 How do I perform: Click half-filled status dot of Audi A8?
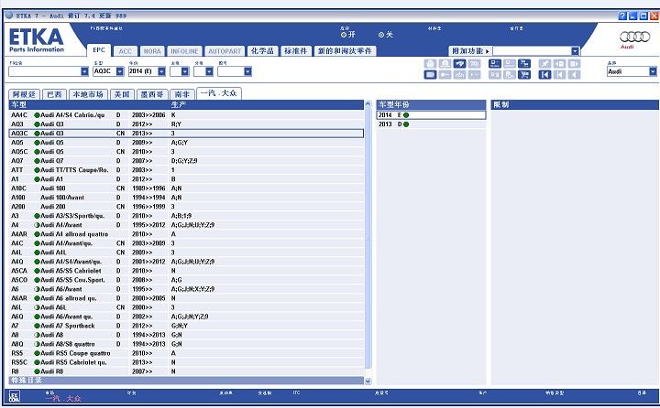[37, 335]
